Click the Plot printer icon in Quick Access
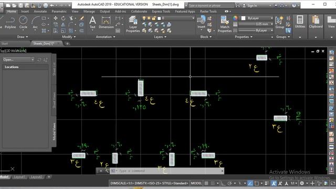 [46, 5]
